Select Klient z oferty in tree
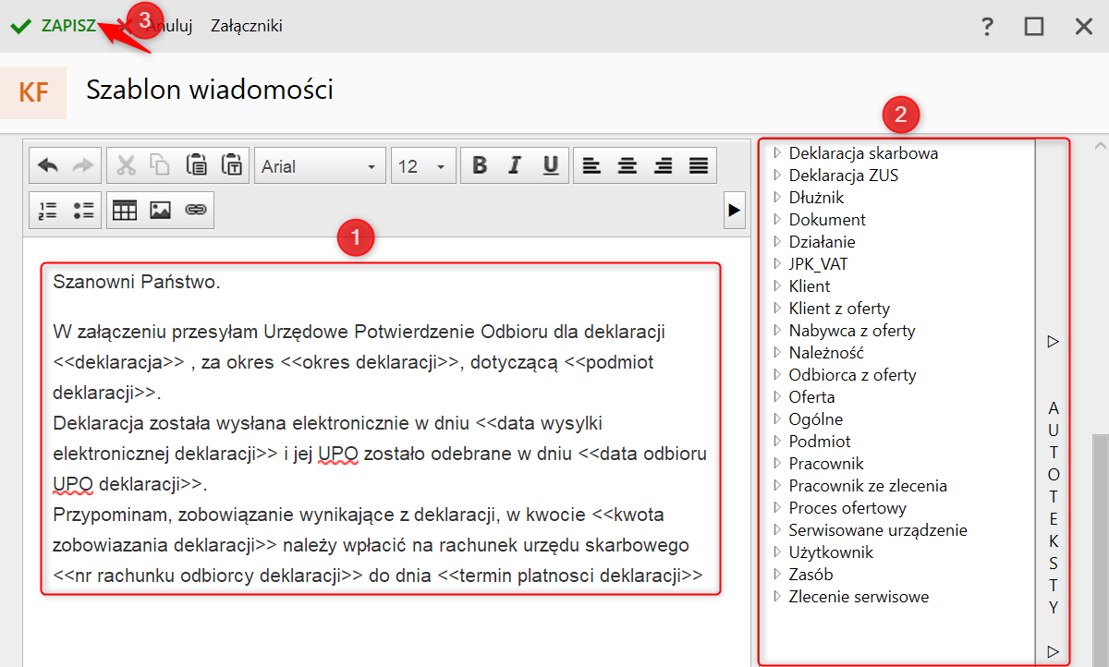Viewport: 1109px width, 667px height. [x=839, y=309]
